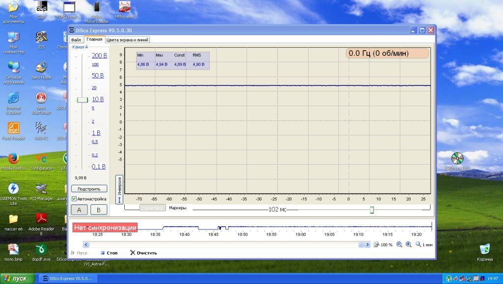Click the 1 мин magnifier icon
Viewport: 503px width, 284px height.
click(419, 245)
